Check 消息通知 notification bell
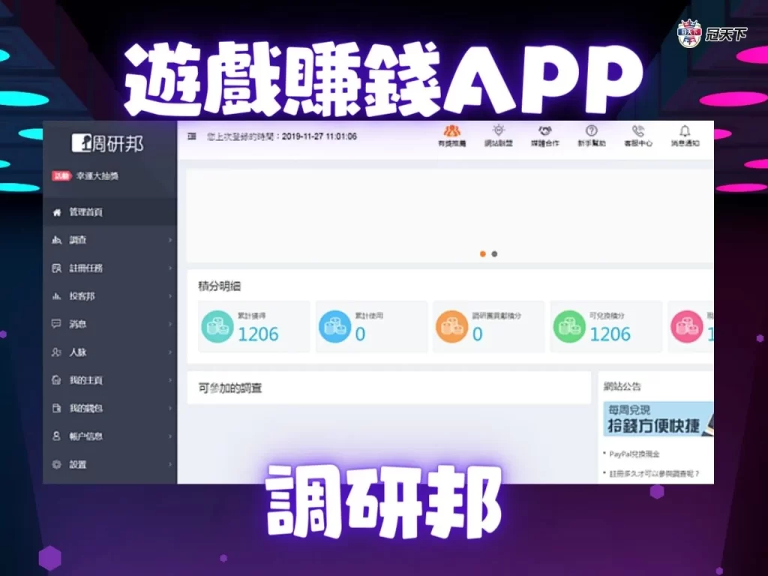The width and height of the screenshot is (768, 576). click(683, 136)
